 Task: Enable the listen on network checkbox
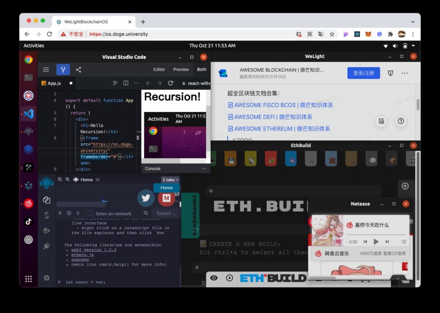pyautogui.click(x=90, y=214)
